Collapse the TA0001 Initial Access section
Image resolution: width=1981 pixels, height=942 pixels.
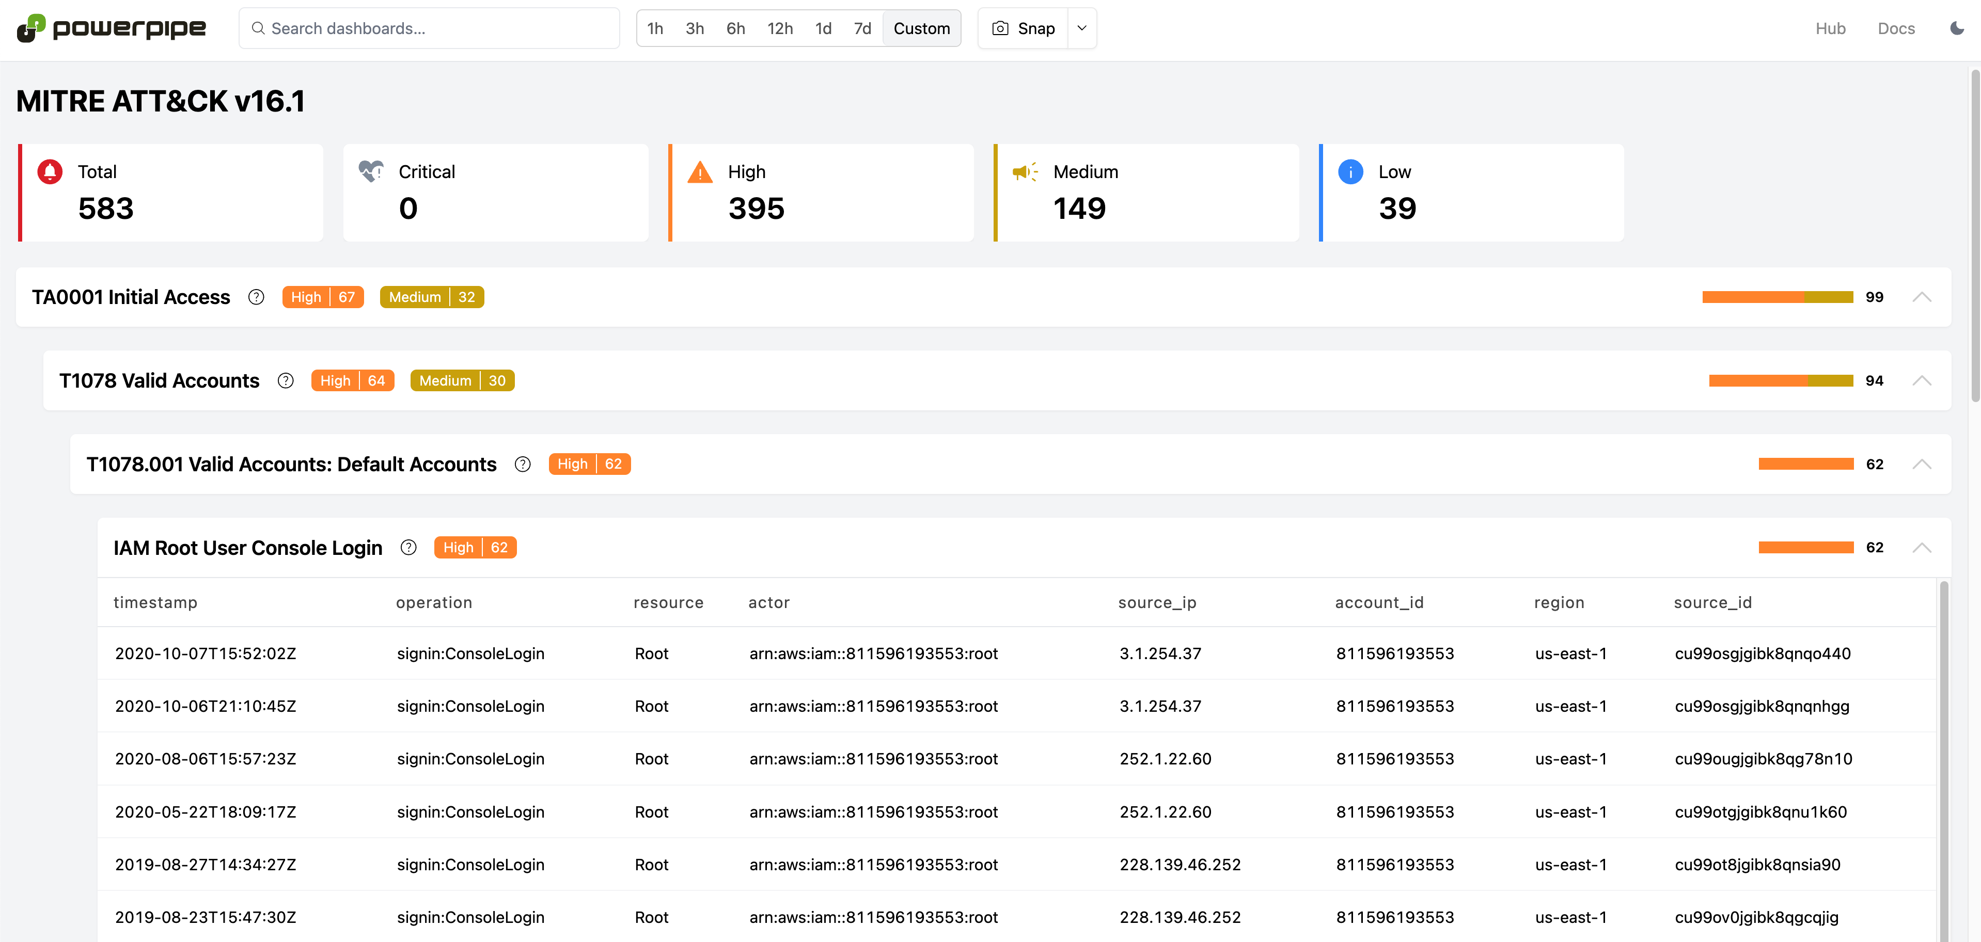click(x=1921, y=297)
